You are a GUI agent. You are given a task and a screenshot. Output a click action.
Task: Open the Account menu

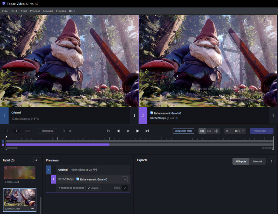(48, 11)
